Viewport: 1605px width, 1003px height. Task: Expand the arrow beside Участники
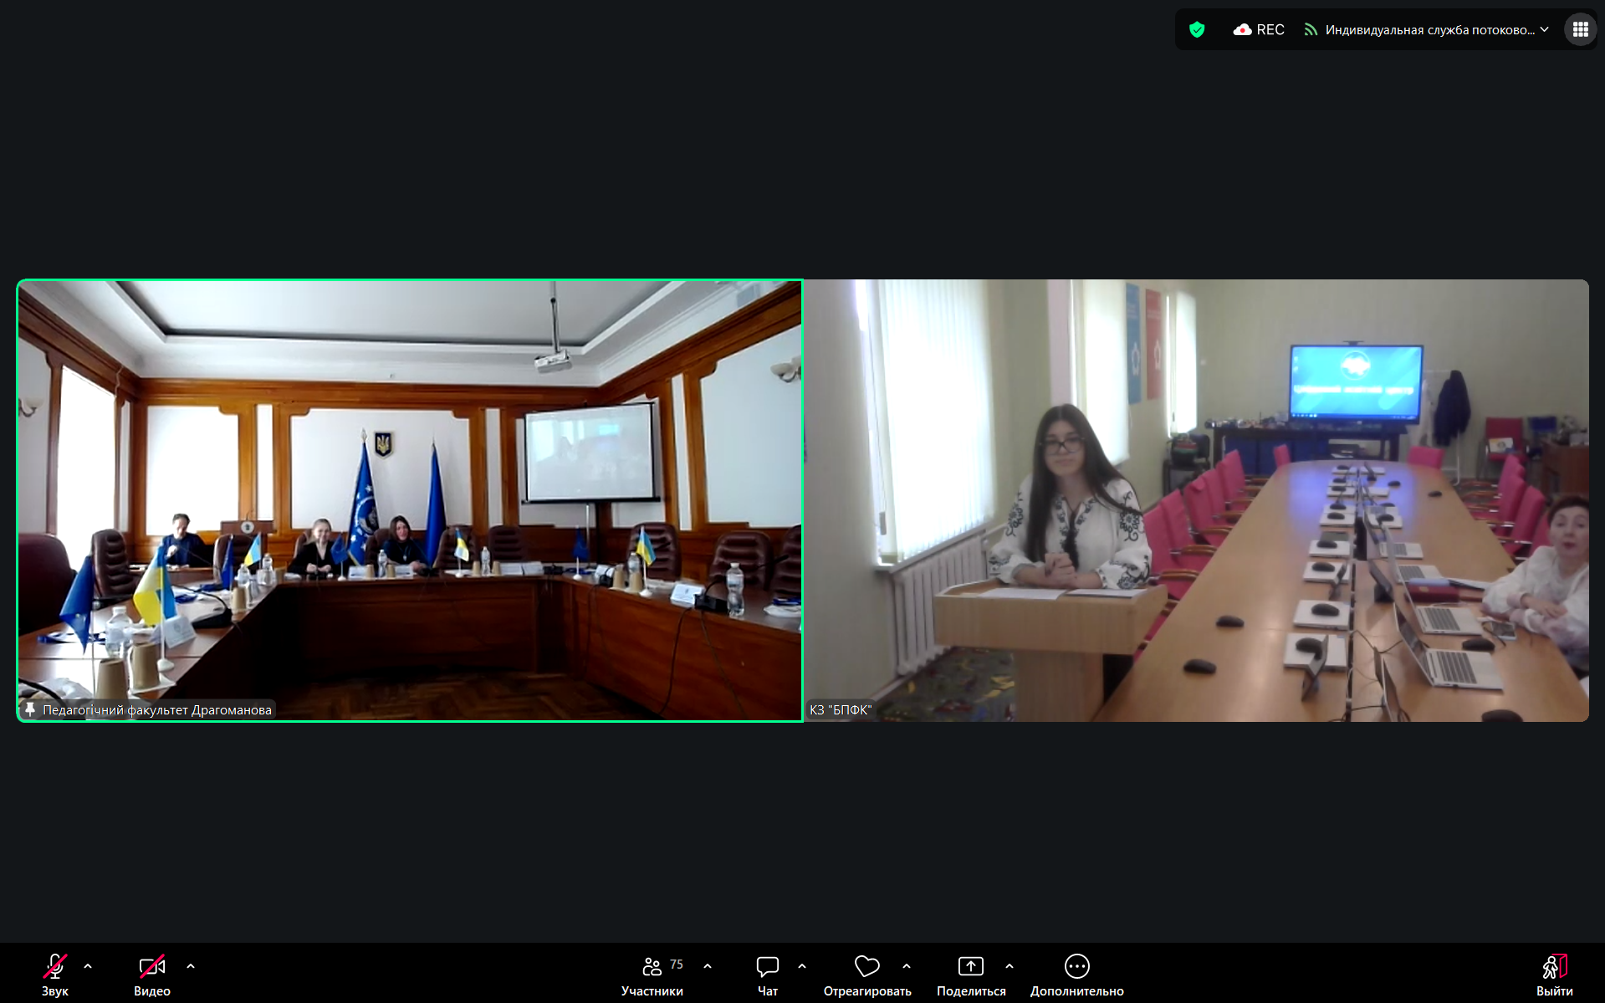pos(708,967)
